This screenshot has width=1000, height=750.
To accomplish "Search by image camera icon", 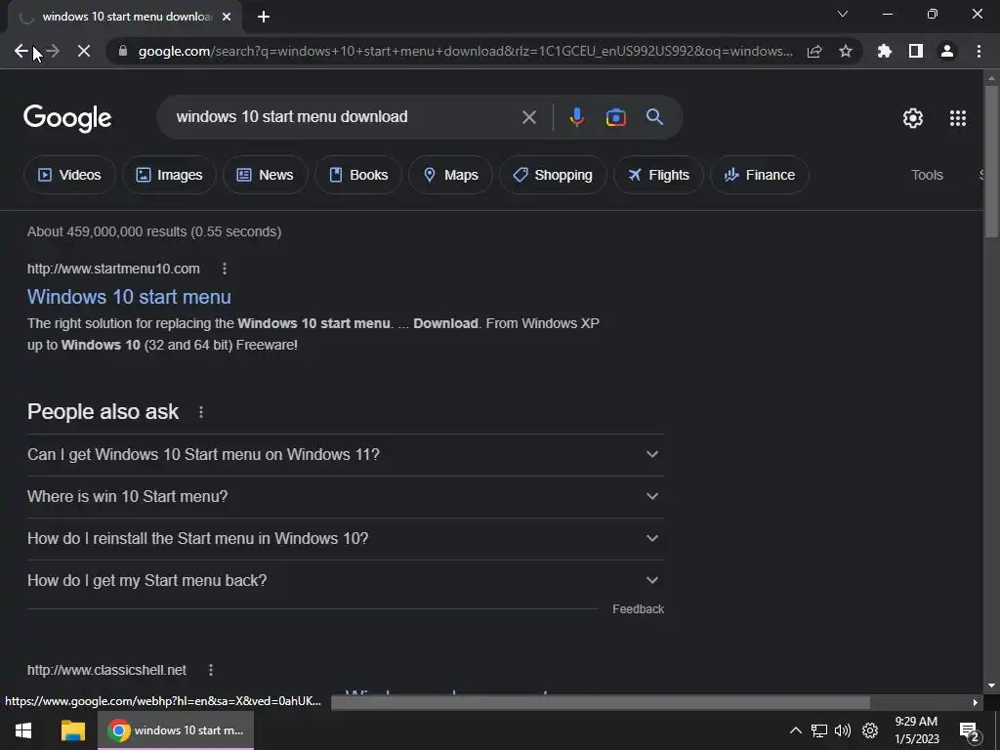I will click(x=615, y=117).
